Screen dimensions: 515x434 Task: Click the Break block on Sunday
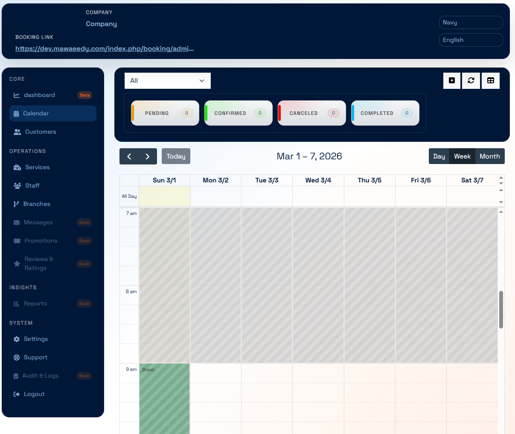coord(164,397)
